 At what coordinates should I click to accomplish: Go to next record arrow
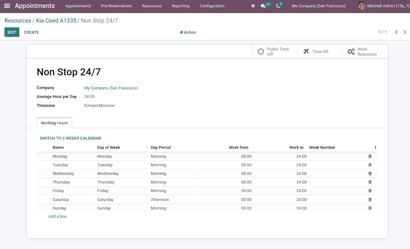pyautogui.click(x=405, y=32)
